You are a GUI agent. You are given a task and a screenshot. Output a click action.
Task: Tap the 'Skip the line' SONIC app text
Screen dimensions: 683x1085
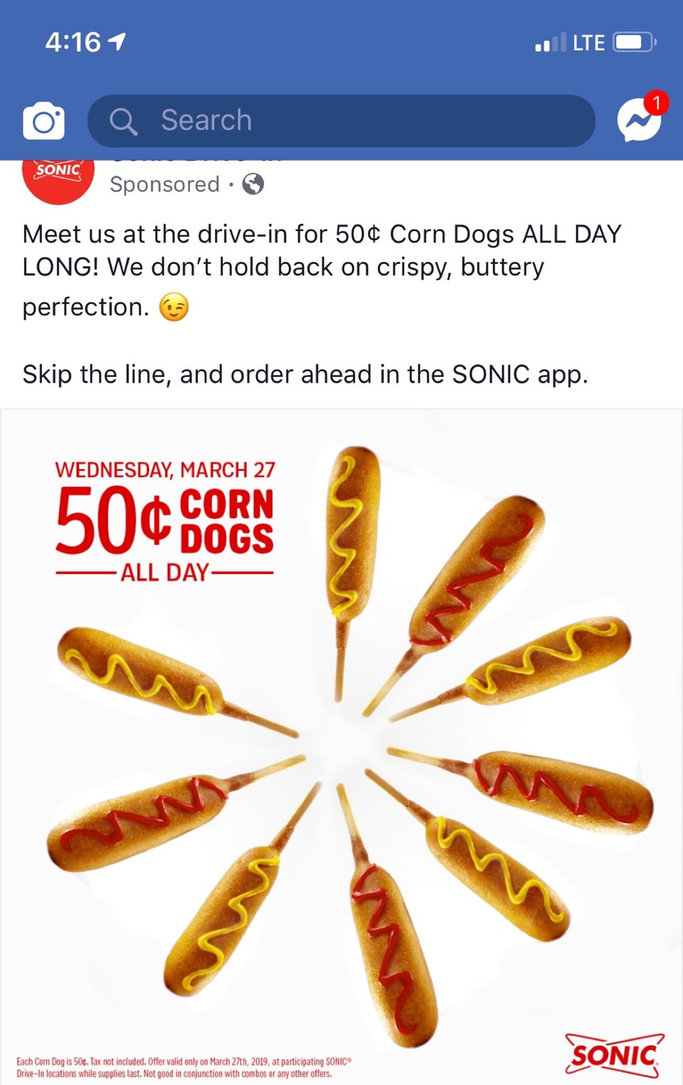(305, 374)
